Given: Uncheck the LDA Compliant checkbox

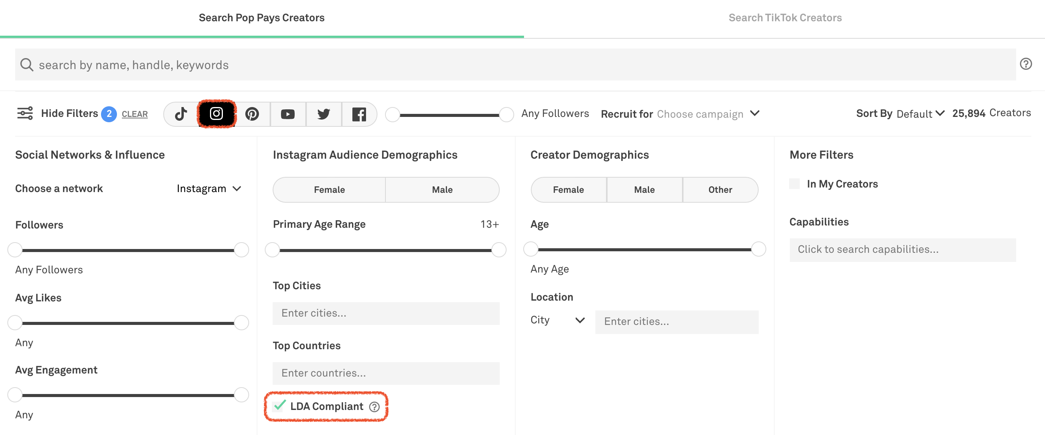Looking at the screenshot, I should click(278, 406).
